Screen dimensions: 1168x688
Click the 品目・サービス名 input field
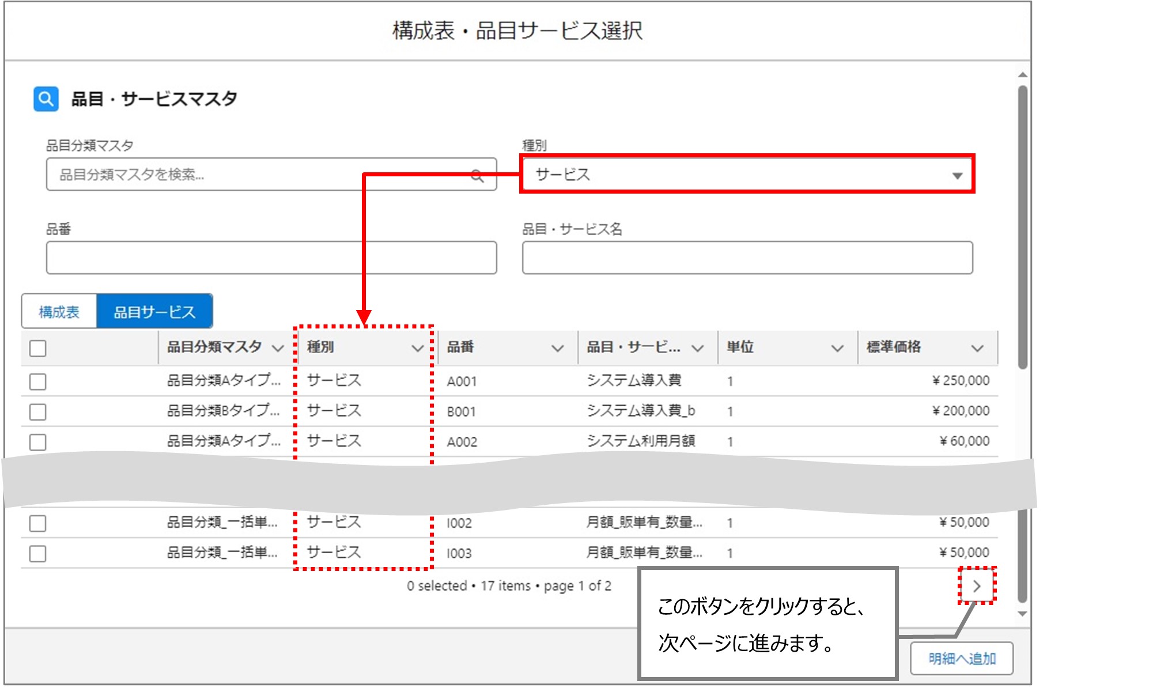(747, 258)
